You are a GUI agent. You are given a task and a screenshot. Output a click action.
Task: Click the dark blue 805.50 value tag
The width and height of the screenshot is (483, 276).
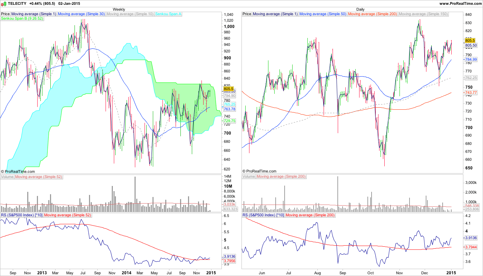pos(471,45)
